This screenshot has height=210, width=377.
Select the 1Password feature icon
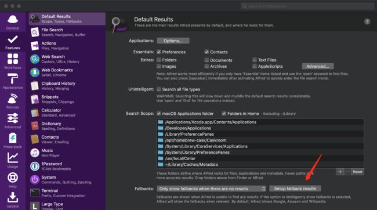tap(35, 166)
